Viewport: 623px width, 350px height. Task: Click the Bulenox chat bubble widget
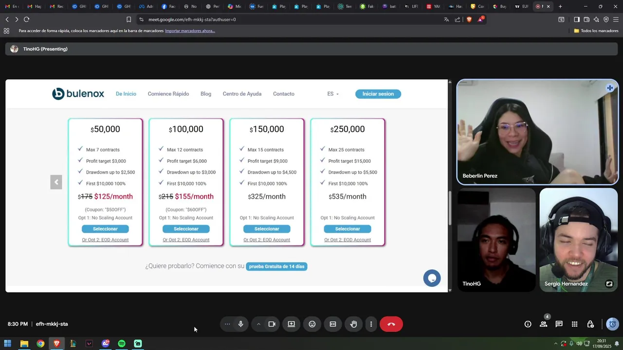tap(432, 278)
